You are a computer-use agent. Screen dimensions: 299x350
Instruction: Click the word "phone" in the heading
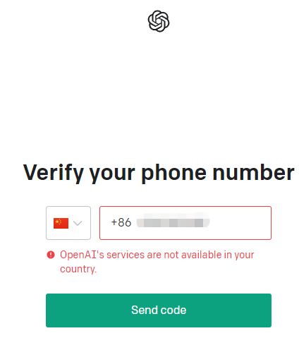(174, 173)
